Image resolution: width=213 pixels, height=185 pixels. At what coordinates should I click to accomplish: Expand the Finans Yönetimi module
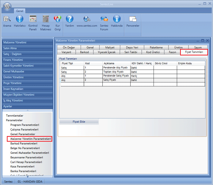coord(28,60)
